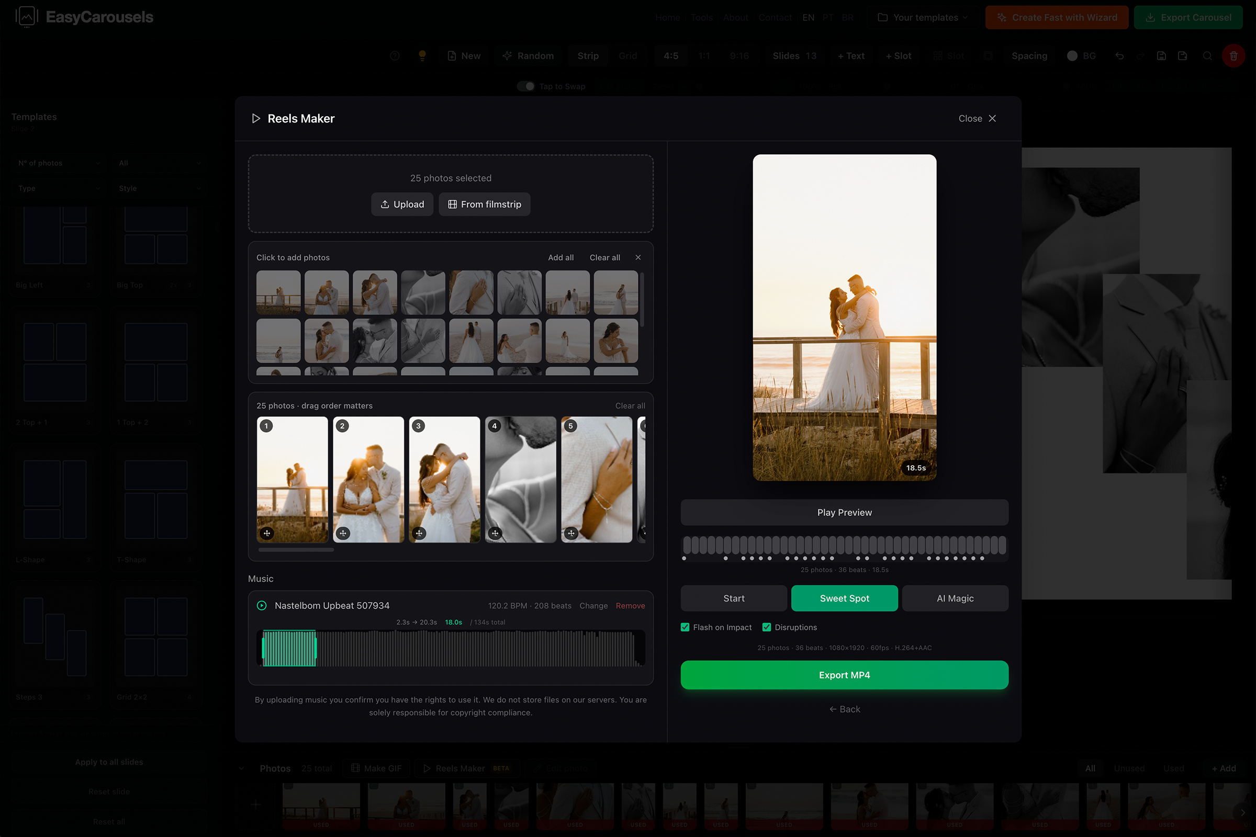Viewport: 1256px width, 837px height.
Task: Click New in the editor toolbar
Action: 464,55
